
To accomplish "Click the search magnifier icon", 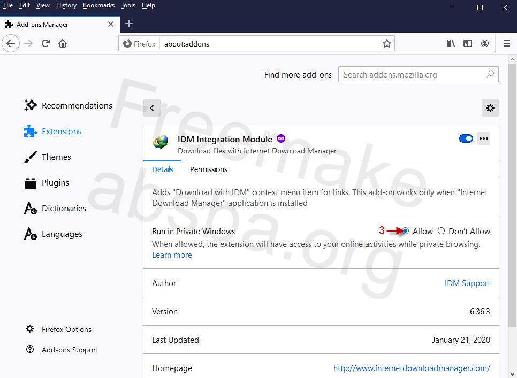I will coord(490,74).
